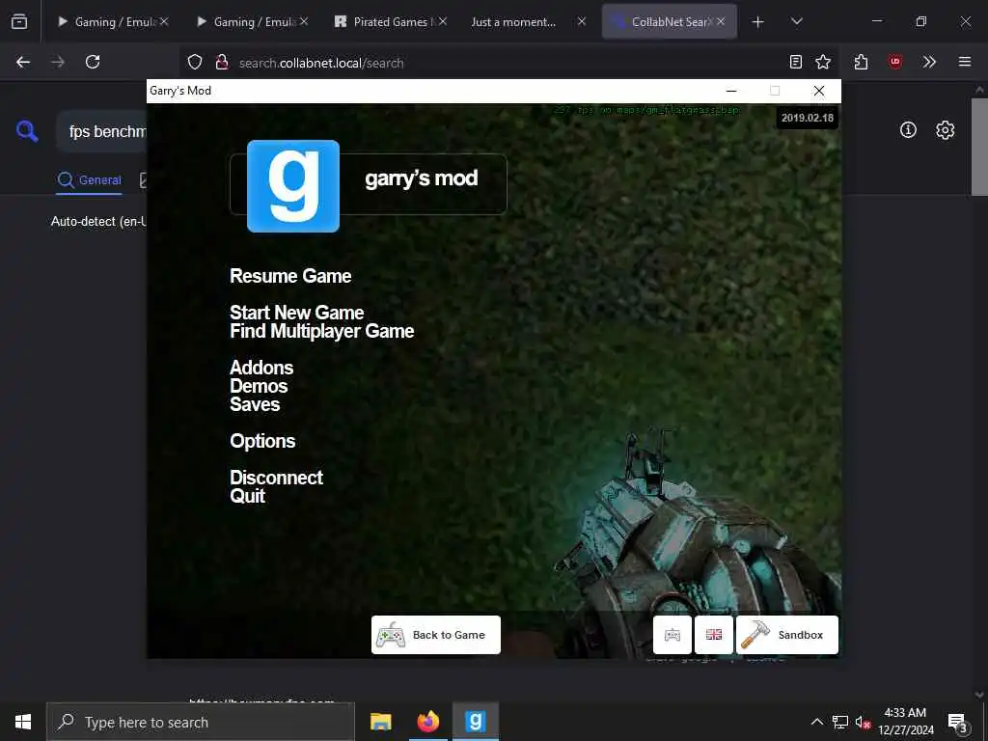Open Firefox extensions puzzle icon

pos(862,62)
